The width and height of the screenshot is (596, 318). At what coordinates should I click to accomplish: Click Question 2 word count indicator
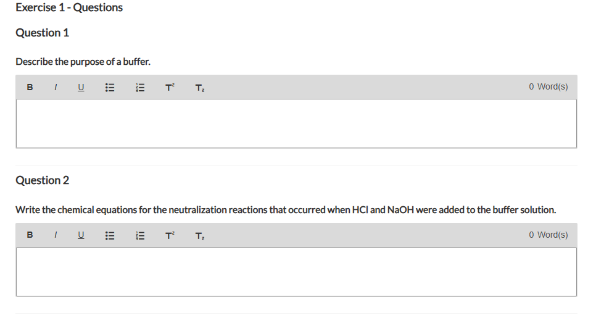point(548,235)
